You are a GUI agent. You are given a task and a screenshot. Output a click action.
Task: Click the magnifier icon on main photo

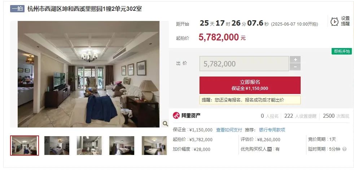tap(165, 124)
